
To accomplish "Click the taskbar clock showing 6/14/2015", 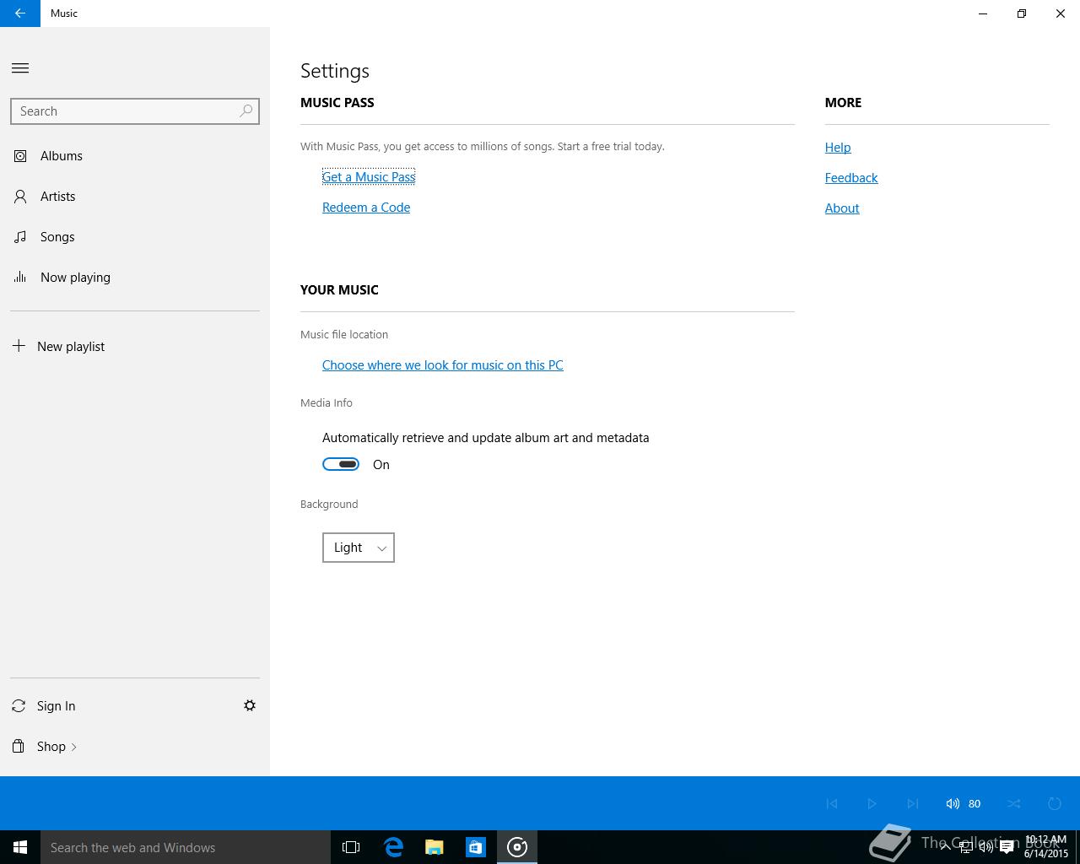I will [x=1046, y=847].
